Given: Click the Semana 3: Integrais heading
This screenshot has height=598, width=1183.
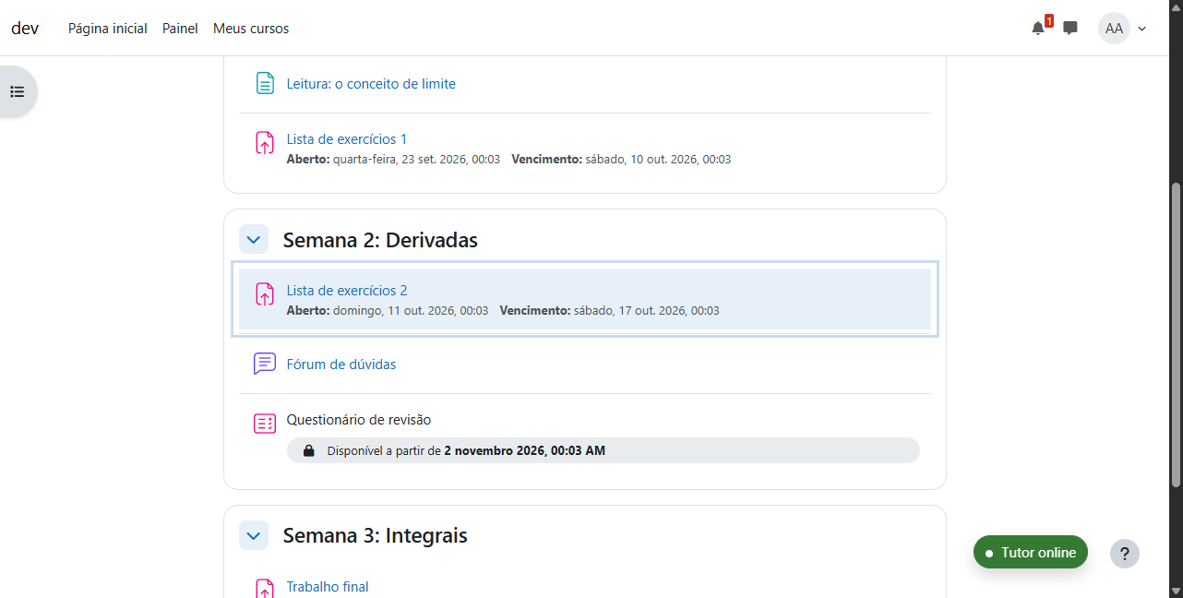Looking at the screenshot, I should [376, 535].
